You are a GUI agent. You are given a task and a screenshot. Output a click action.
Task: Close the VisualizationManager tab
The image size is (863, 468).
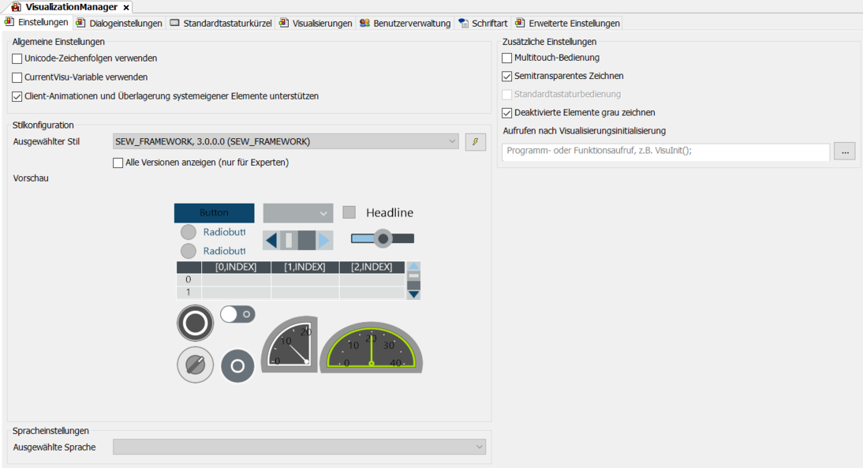126,7
